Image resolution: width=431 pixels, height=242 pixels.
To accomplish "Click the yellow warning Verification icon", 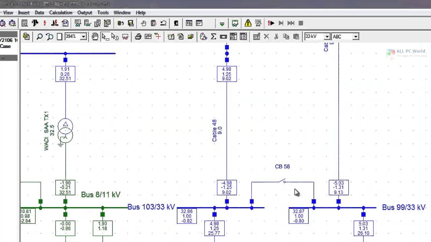I will click(248, 23).
